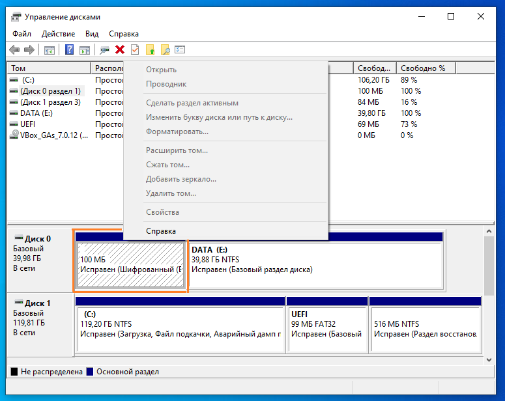Click the folder with green arrow icon

click(x=150, y=50)
